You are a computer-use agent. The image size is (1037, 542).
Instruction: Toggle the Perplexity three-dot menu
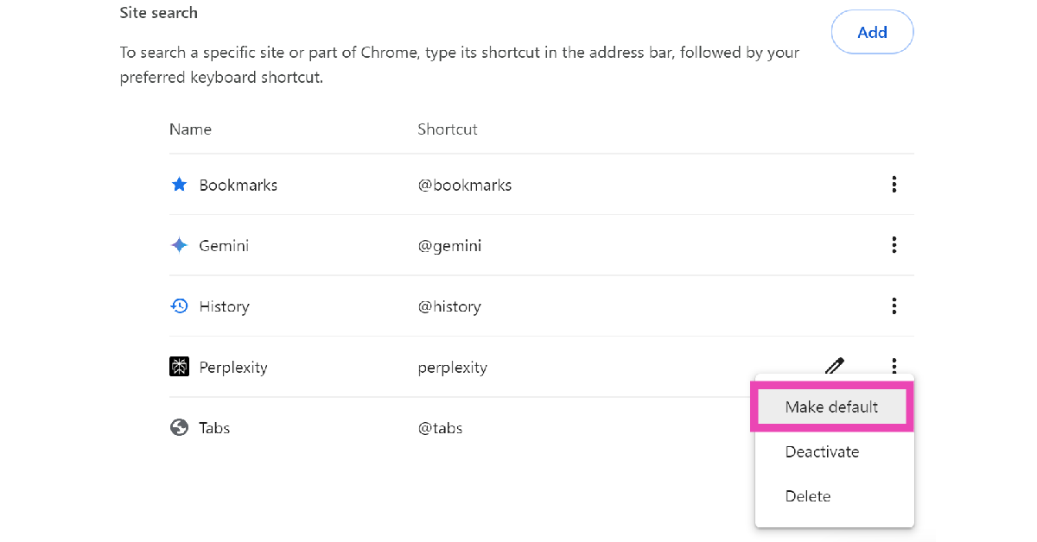894,366
